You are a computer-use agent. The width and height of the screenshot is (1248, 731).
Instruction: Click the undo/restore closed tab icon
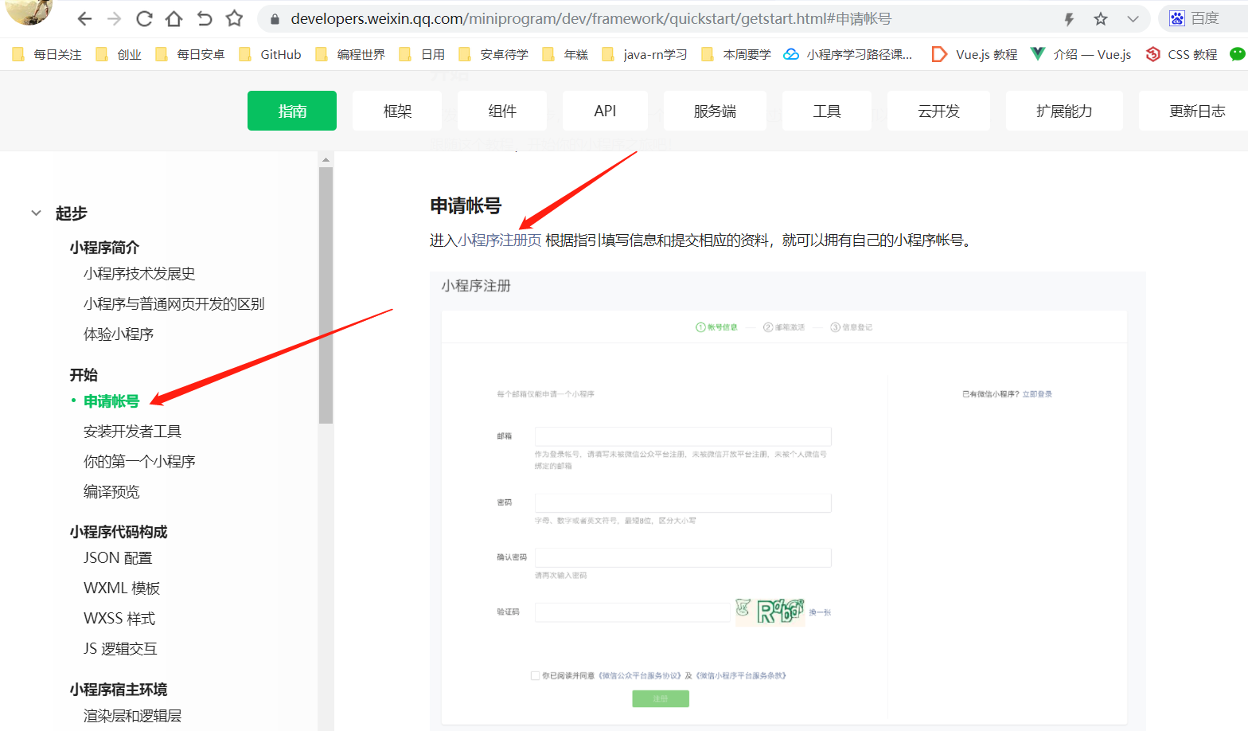coord(205,18)
